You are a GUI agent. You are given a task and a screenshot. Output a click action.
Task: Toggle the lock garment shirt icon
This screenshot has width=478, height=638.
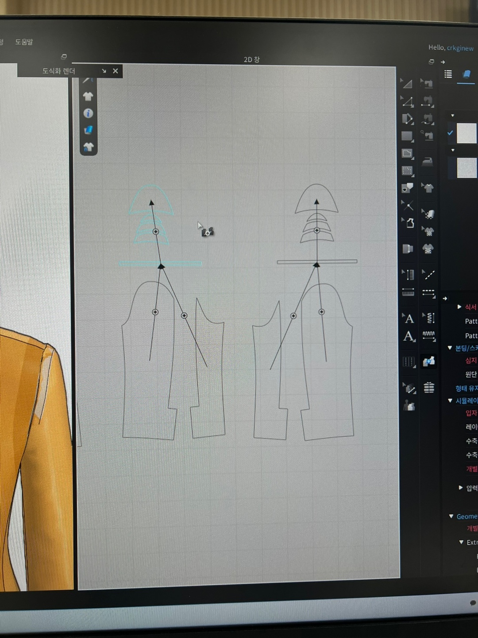click(x=88, y=147)
